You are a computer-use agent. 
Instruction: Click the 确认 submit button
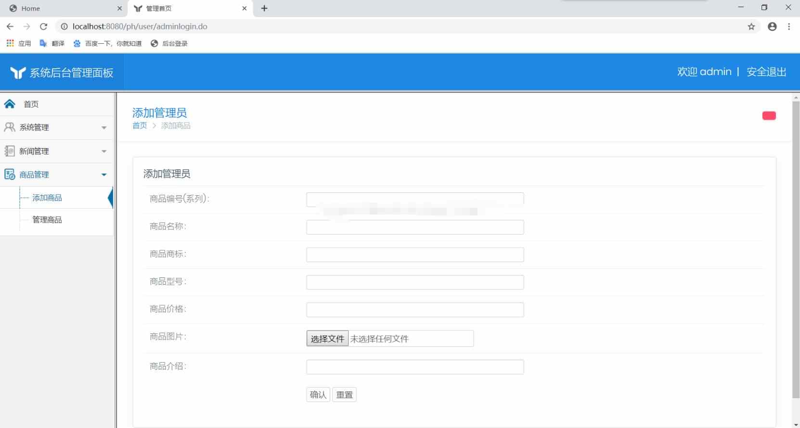[x=318, y=394]
